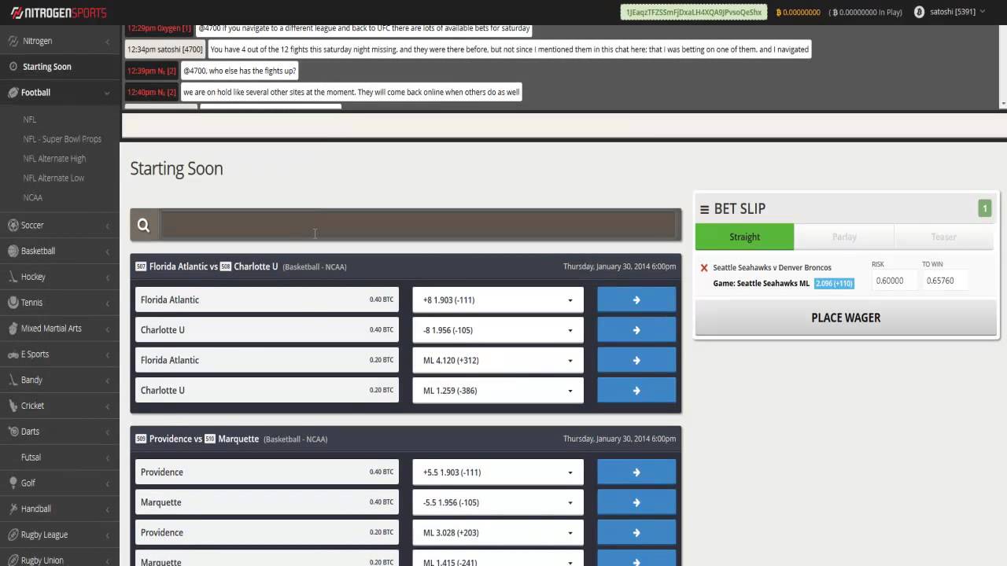
Task: Click the Hockey stick icon
Action: pyautogui.click(x=13, y=277)
